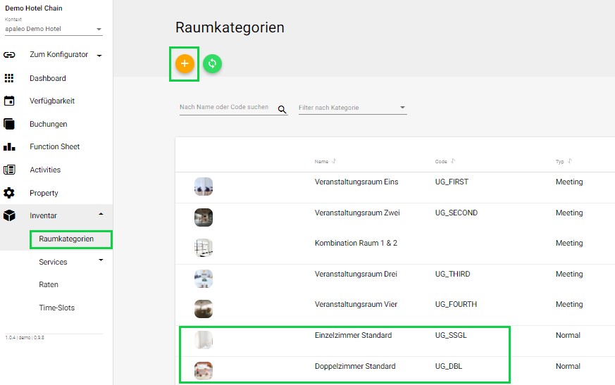This screenshot has width=615, height=385.
Task: Click Normal type in Einzelzimmer Standard row
Action: click(x=568, y=335)
